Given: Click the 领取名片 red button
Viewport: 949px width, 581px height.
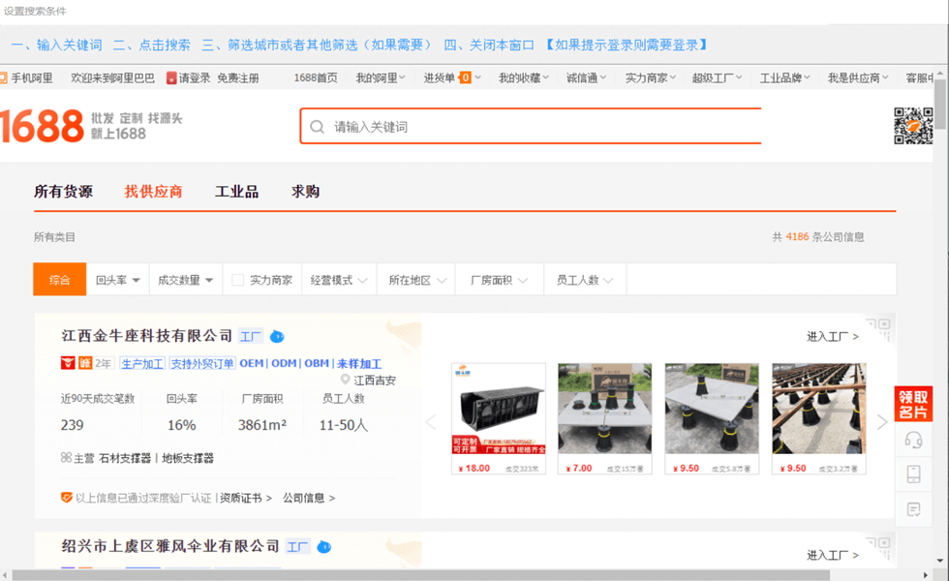Looking at the screenshot, I should click(x=913, y=404).
